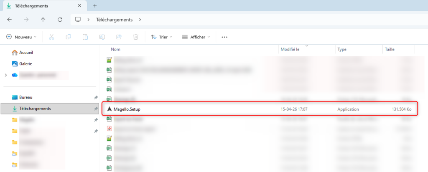Click the Rename icon in toolbar
This screenshot has width=428, height=172.
(102, 37)
